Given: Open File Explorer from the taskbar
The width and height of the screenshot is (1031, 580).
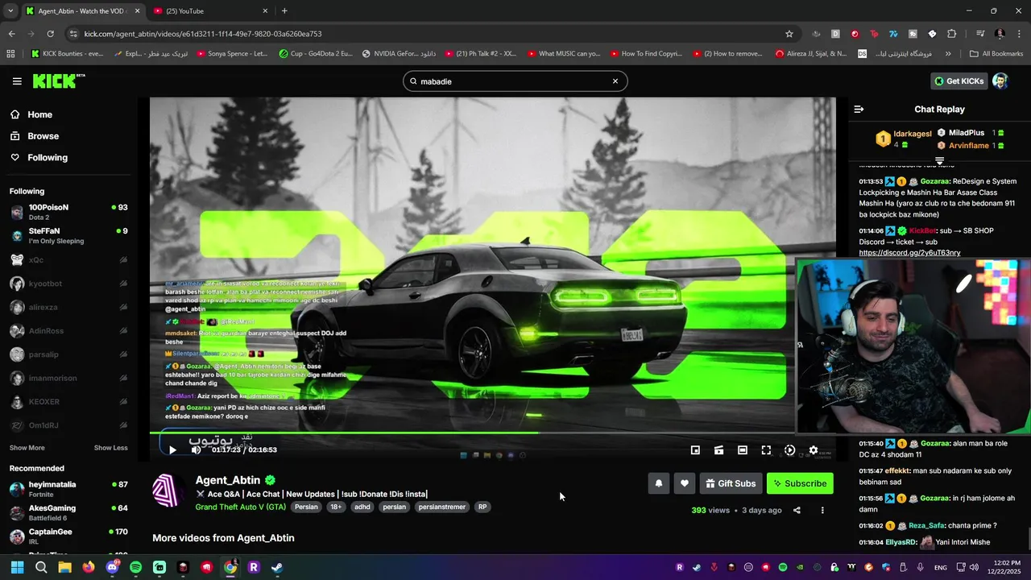Looking at the screenshot, I should pyautogui.click(x=64, y=567).
